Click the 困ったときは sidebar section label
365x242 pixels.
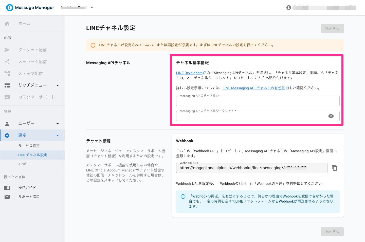15,177
